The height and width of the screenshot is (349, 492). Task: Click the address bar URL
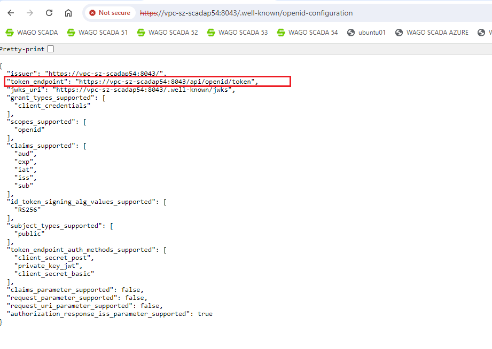(246, 13)
